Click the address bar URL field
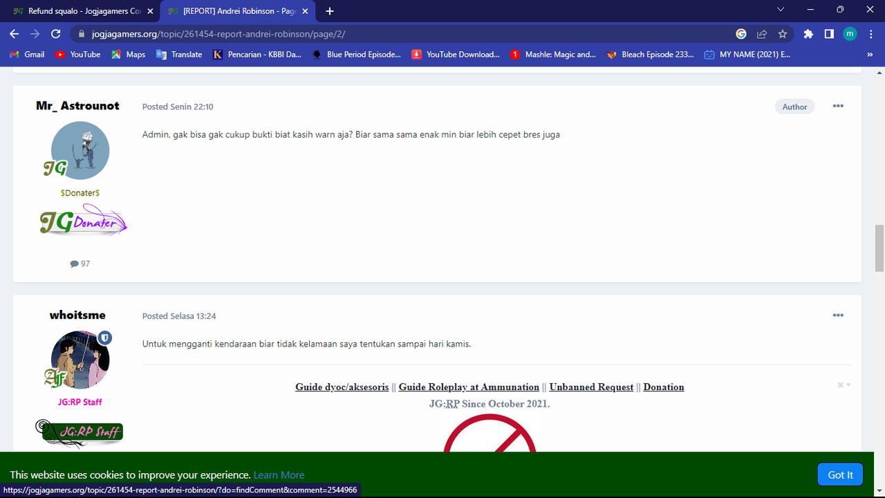Viewport: 885px width, 498px height. pyautogui.click(x=408, y=34)
